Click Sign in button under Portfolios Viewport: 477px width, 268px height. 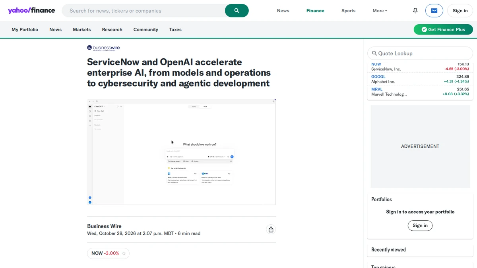coord(420,226)
